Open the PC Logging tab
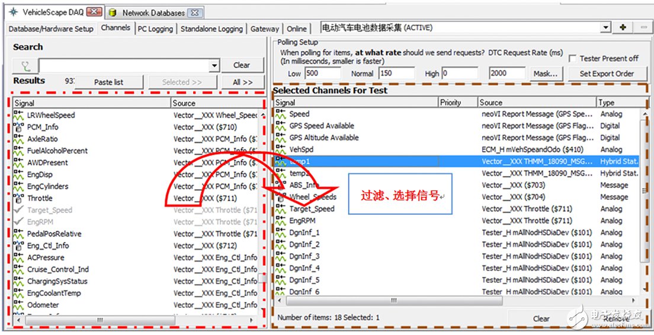The width and height of the screenshot is (654, 335). pos(155,29)
